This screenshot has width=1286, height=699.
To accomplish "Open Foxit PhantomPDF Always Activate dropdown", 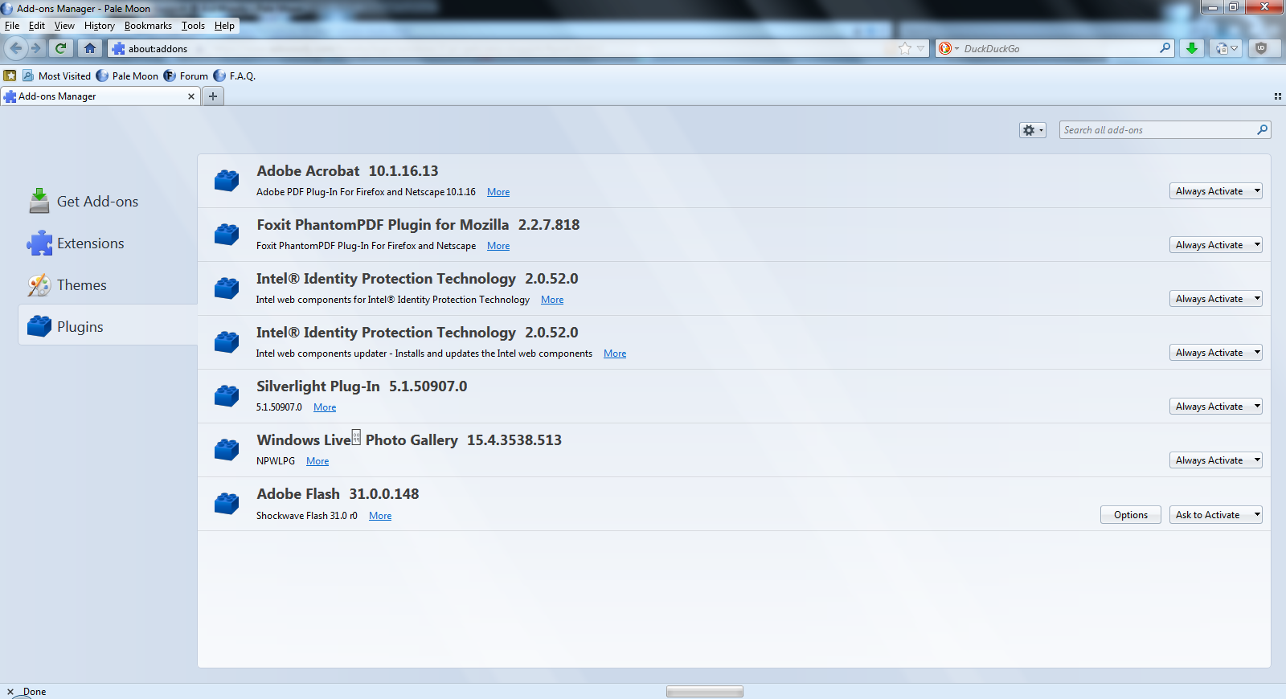I will click(x=1216, y=245).
